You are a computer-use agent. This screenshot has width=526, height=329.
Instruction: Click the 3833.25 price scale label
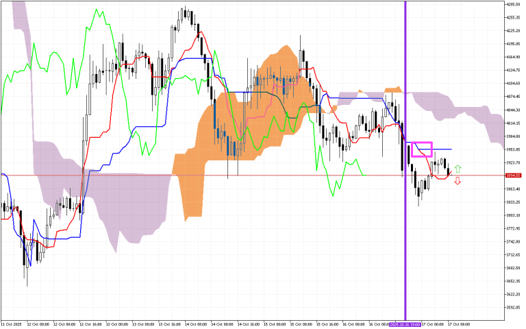pos(513,202)
